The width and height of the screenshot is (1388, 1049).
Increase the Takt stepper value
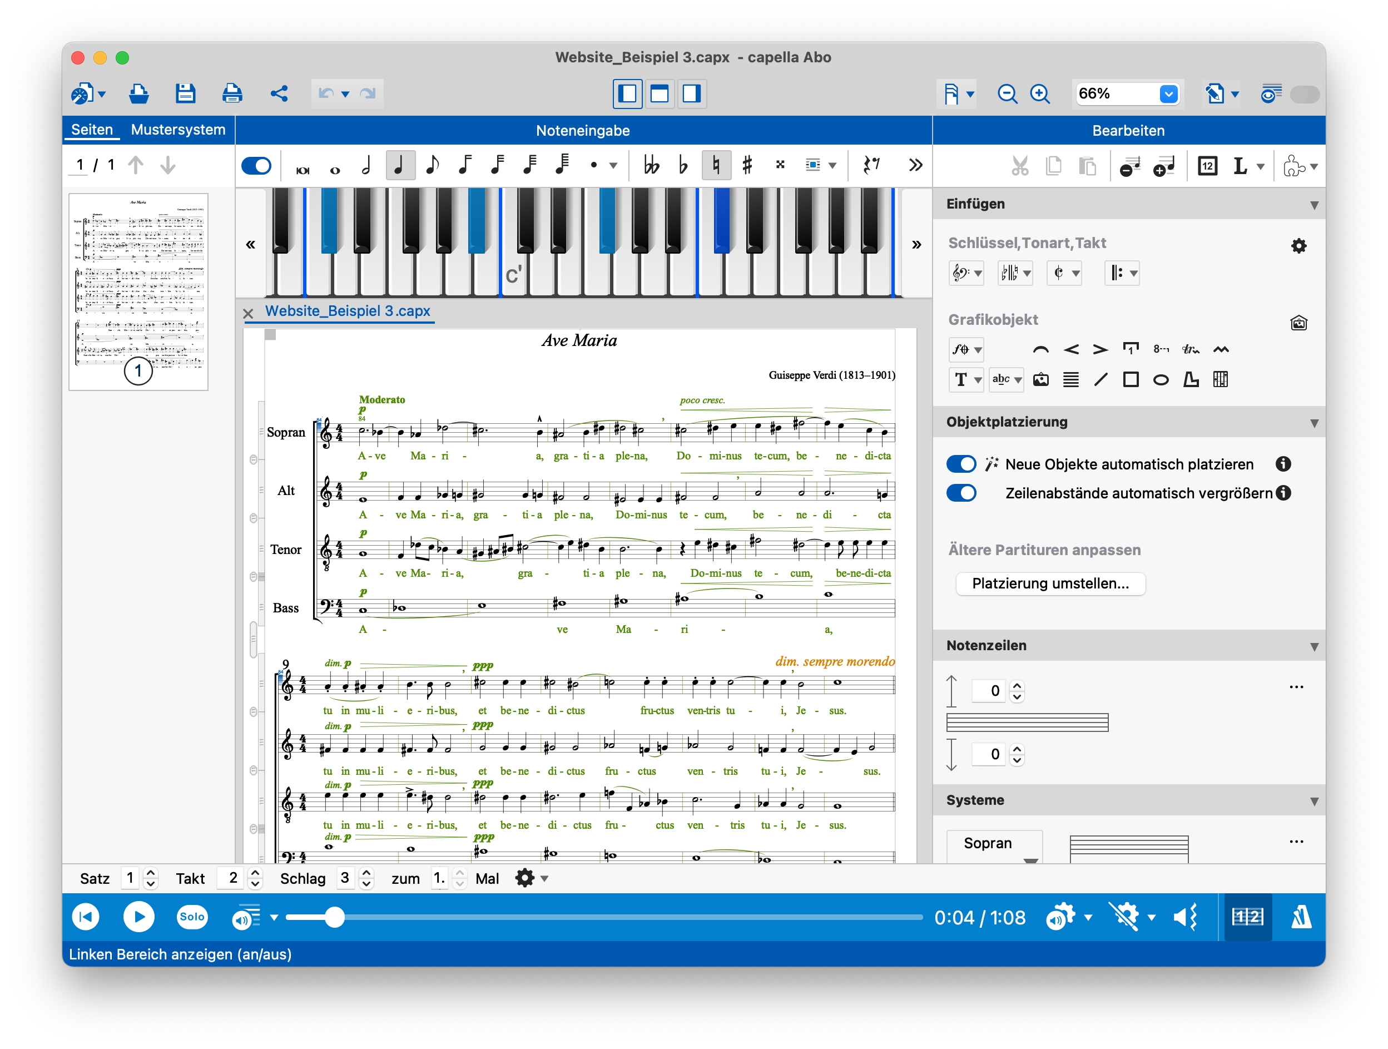pos(255,873)
